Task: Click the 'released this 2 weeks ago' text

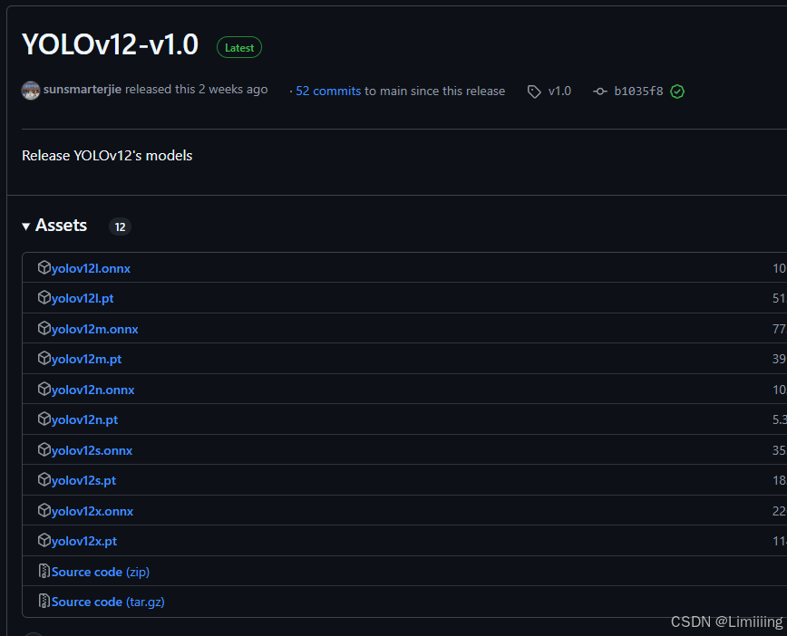Action: coord(196,90)
